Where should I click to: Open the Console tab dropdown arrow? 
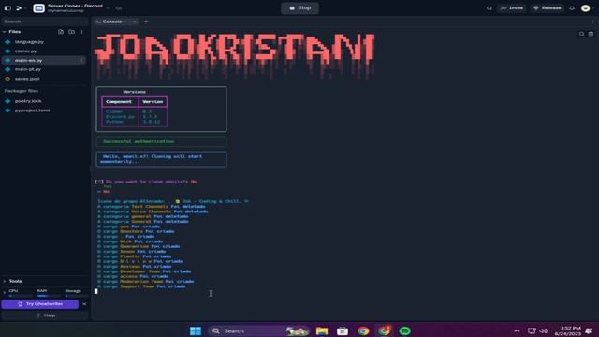point(125,22)
